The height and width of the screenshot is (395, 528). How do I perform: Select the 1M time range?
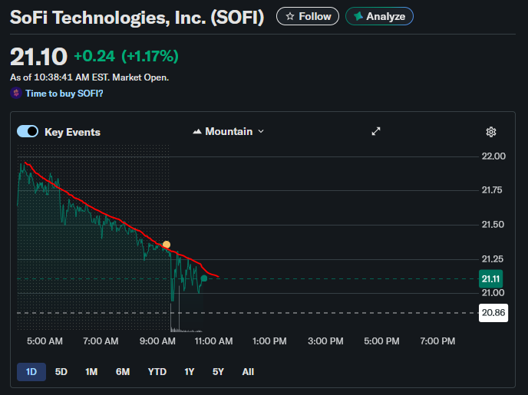(x=91, y=372)
